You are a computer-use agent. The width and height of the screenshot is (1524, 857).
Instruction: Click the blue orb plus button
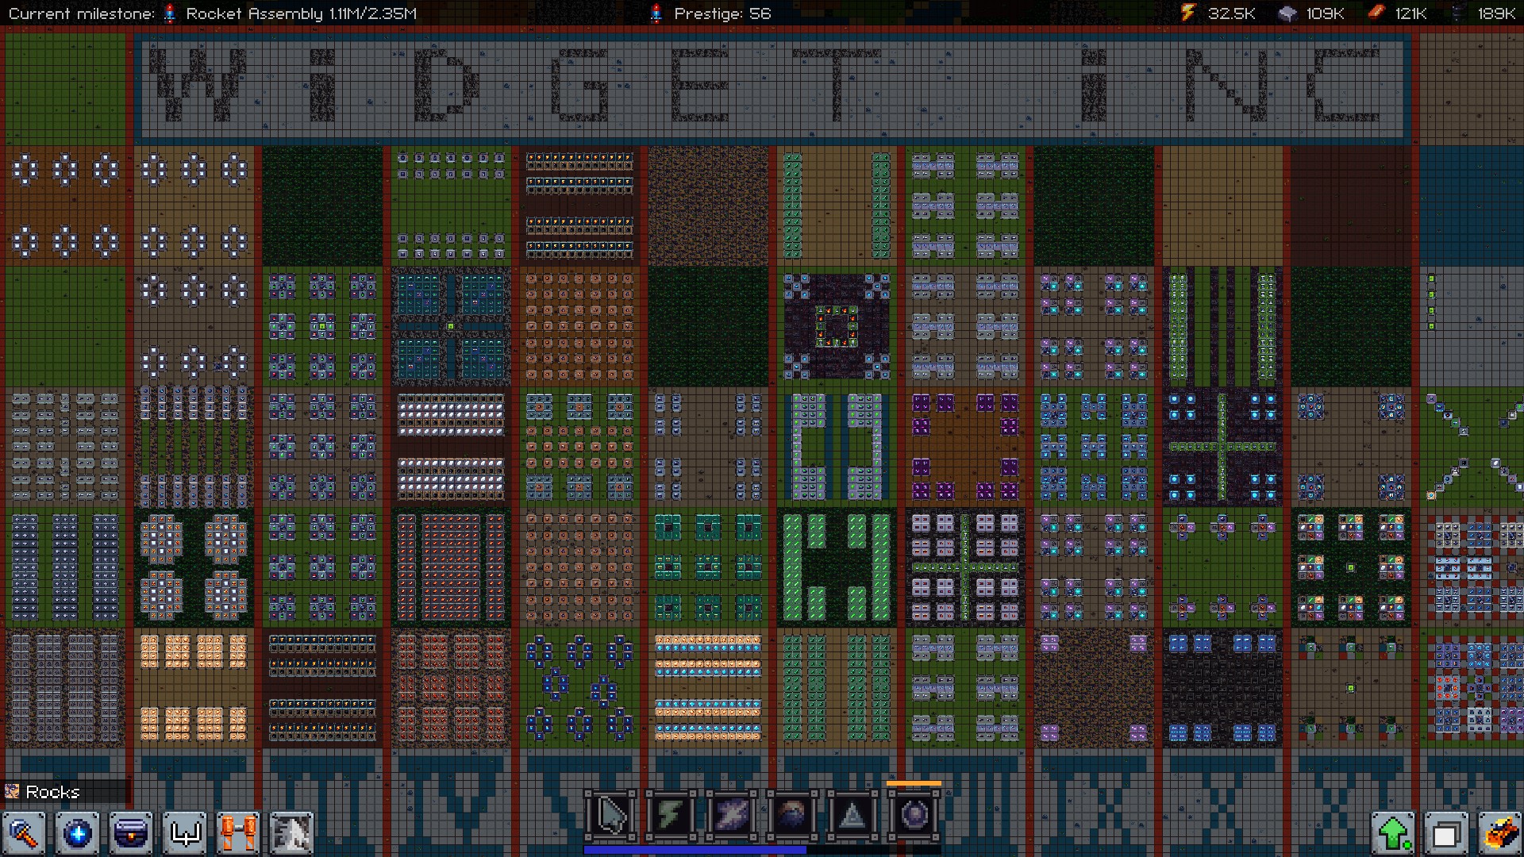coord(78,834)
